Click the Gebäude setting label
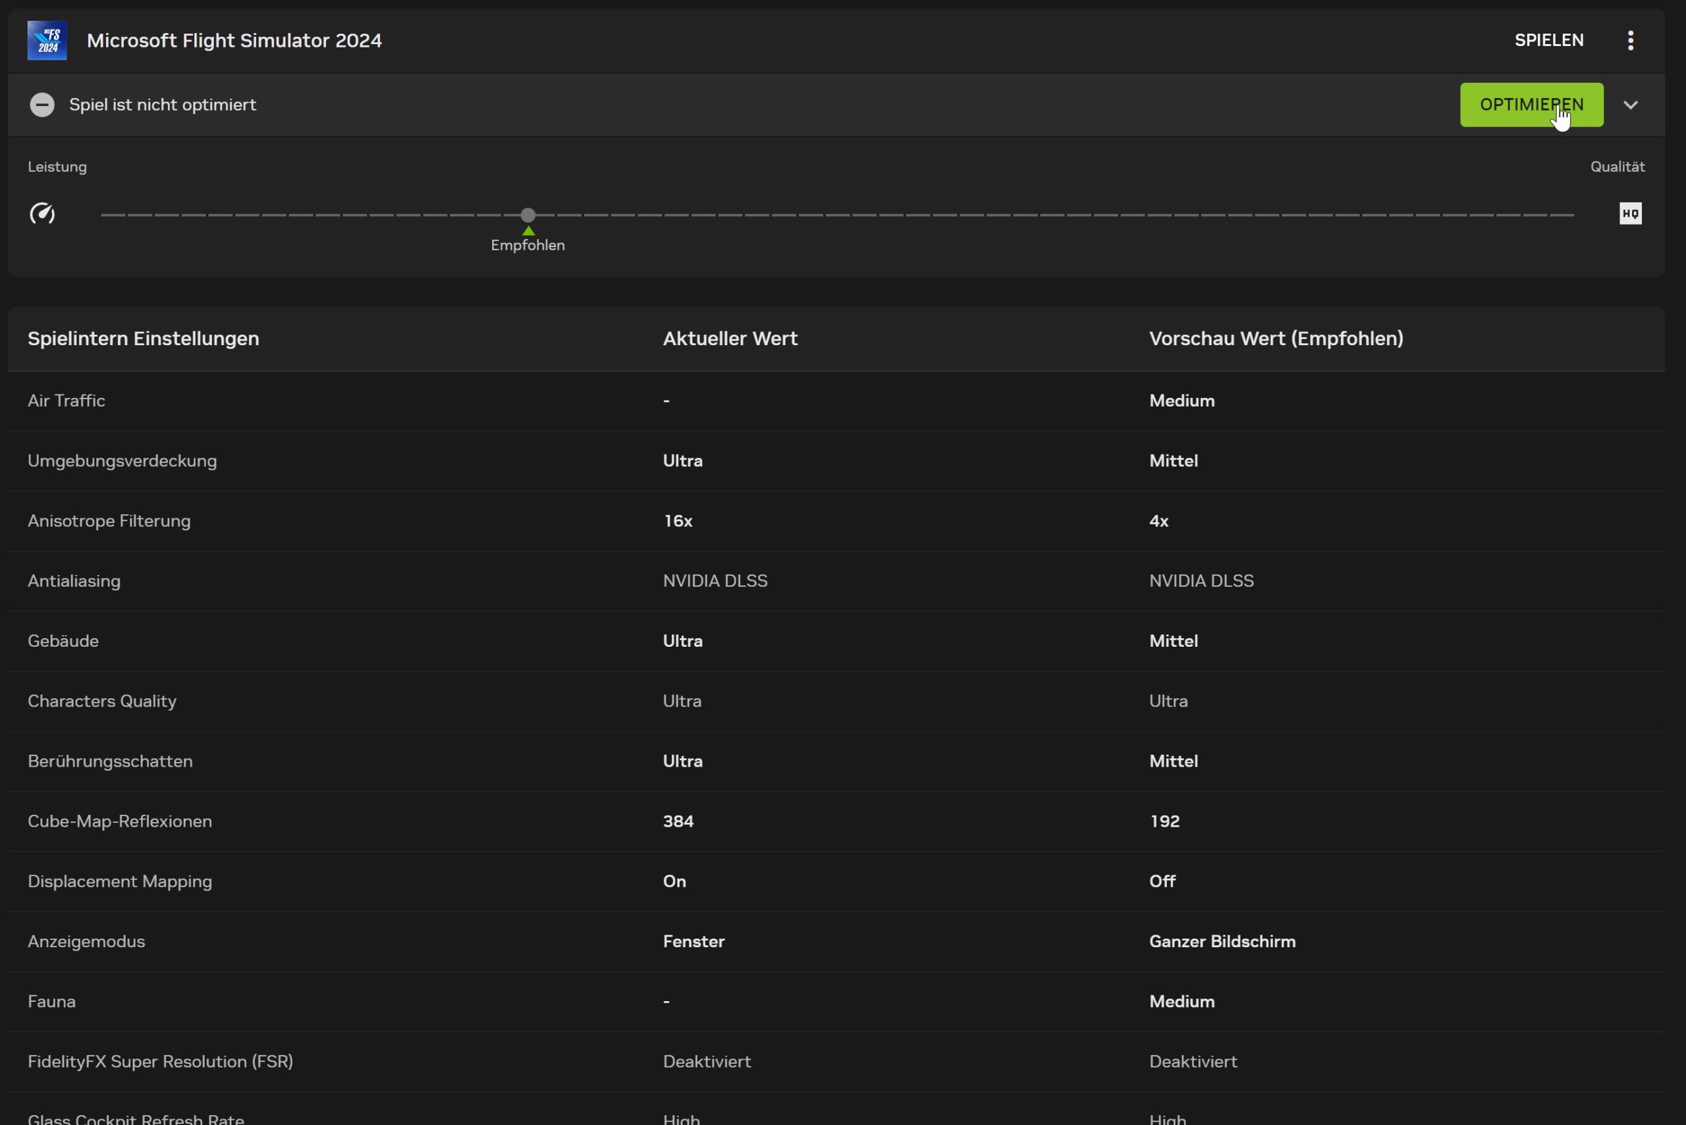The width and height of the screenshot is (1686, 1125). coord(63,641)
